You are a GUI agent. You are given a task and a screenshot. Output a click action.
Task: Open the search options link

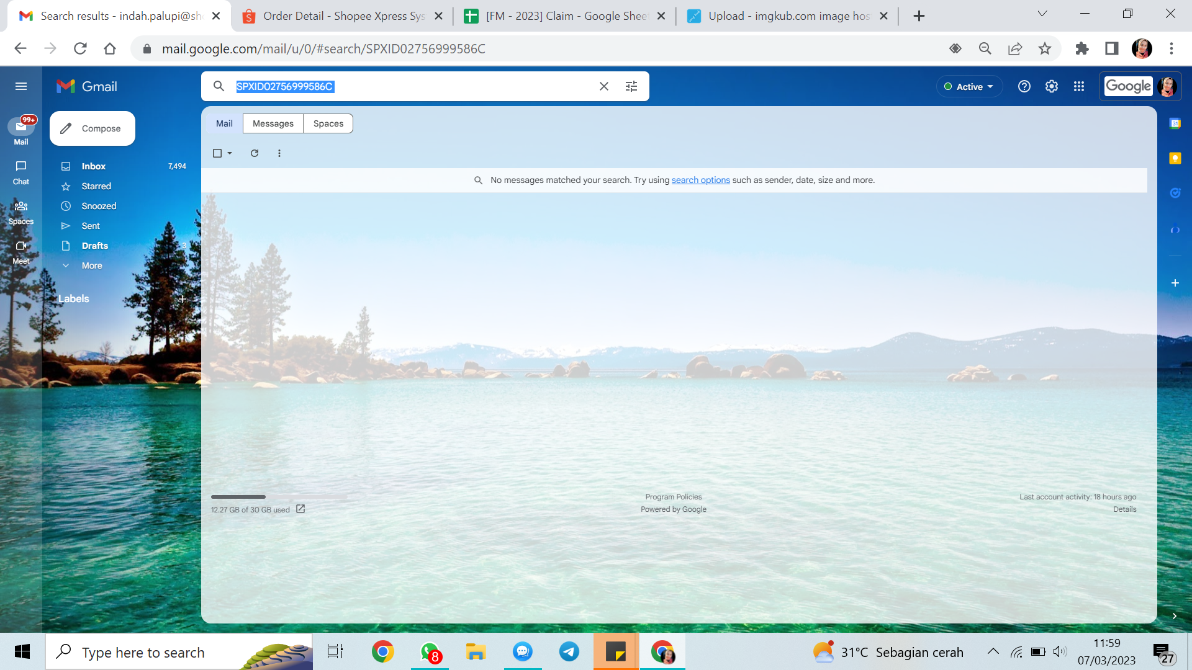700,180
